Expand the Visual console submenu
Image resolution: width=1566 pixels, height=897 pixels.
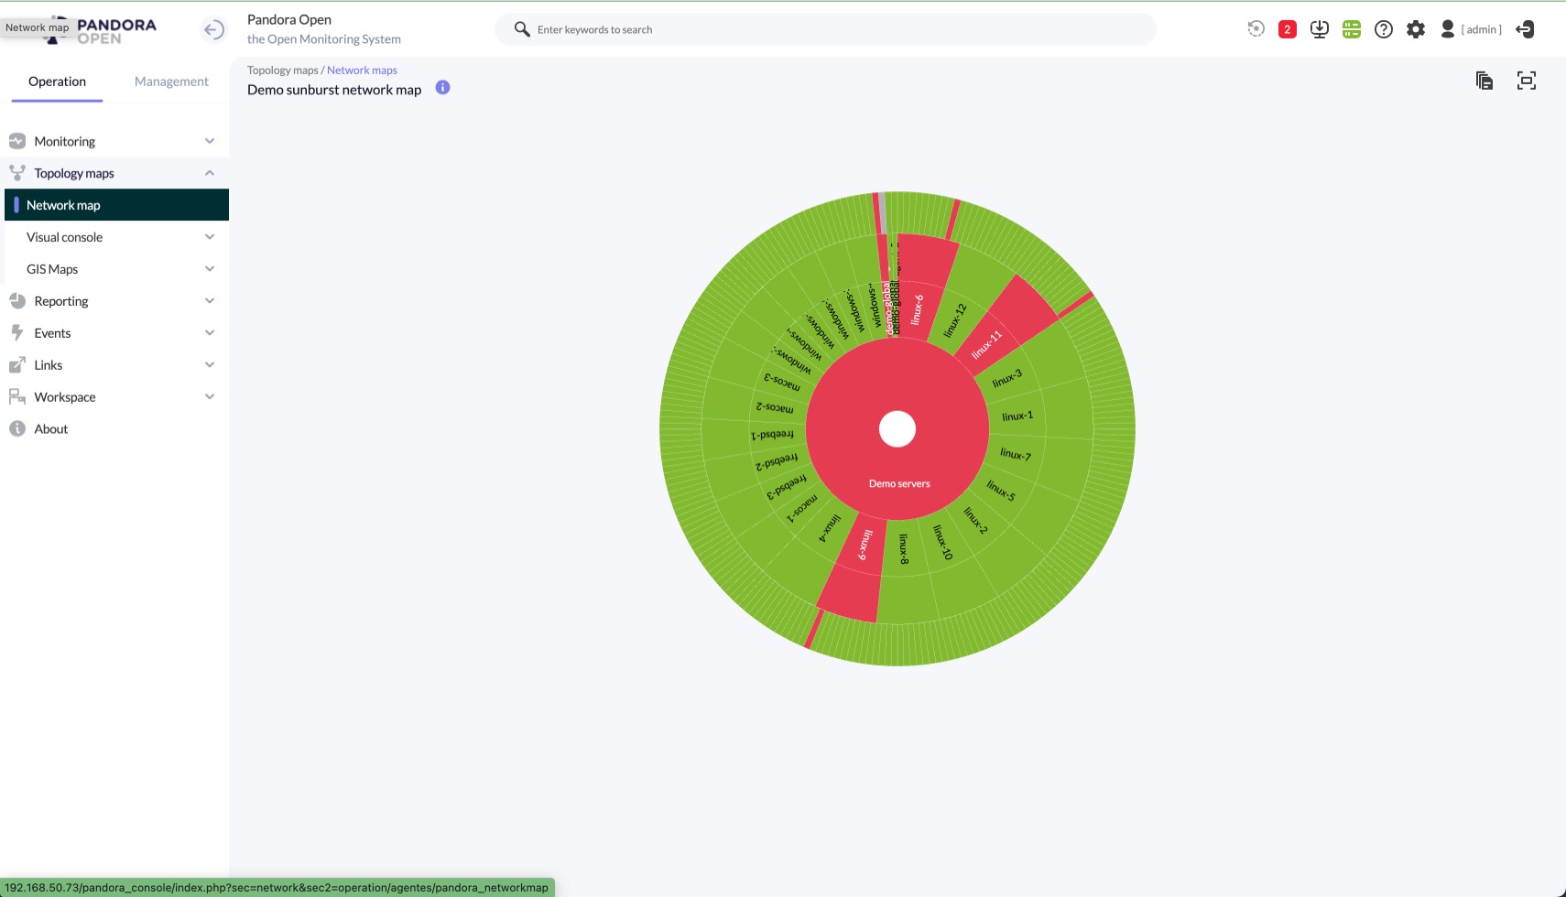(x=209, y=237)
